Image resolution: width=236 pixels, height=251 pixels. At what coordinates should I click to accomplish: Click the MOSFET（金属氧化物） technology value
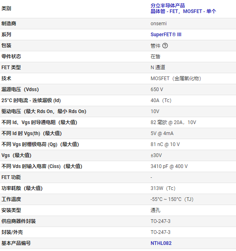point(176,79)
